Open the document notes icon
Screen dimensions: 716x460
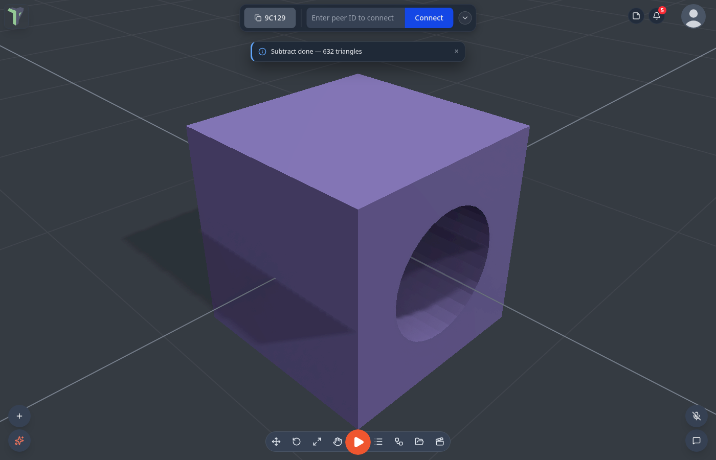(x=636, y=16)
